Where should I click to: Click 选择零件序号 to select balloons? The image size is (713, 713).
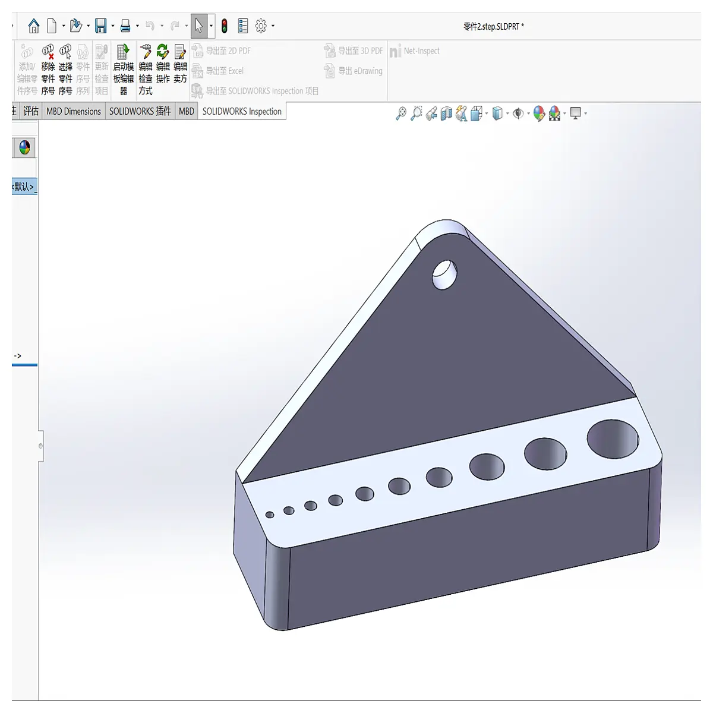pos(65,70)
